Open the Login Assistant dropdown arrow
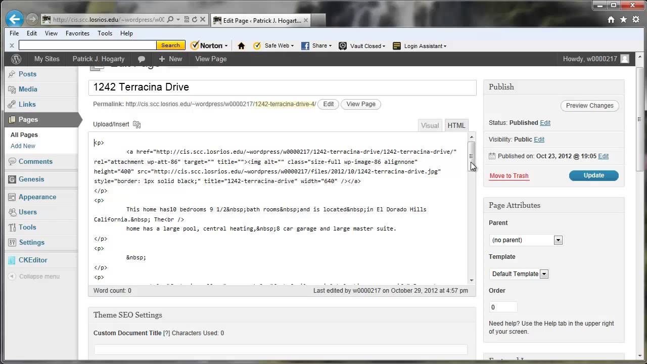Screen dimensions: 647x364 tap(445, 46)
